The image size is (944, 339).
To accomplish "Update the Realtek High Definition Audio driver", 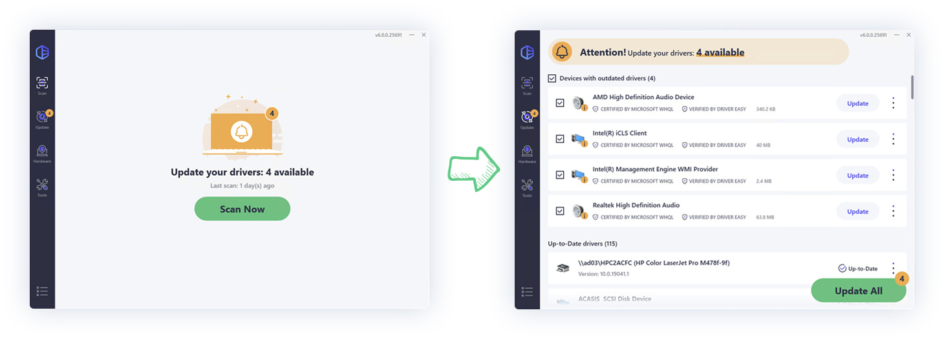I will [x=858, y=212].
